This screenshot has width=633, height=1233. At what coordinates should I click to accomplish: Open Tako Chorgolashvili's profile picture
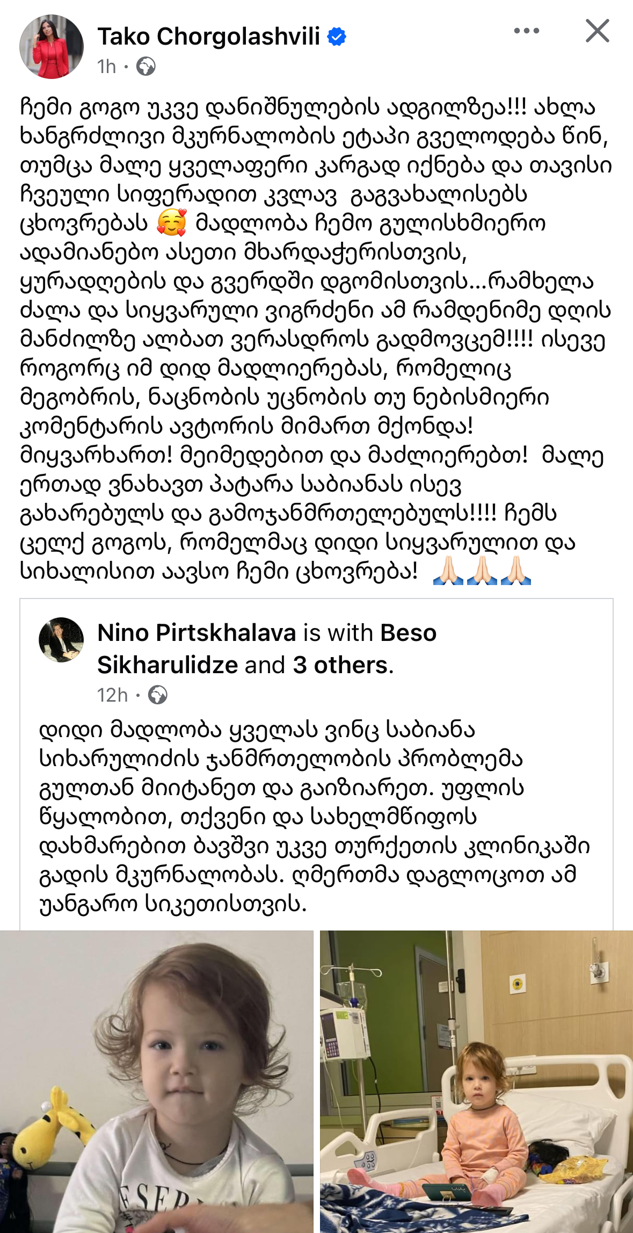coord(52,47)
